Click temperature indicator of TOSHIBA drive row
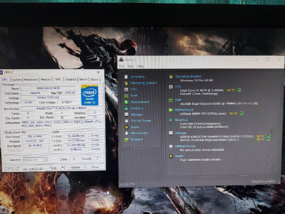This screenshot has width=285, height=214. (x=268, y=139)
